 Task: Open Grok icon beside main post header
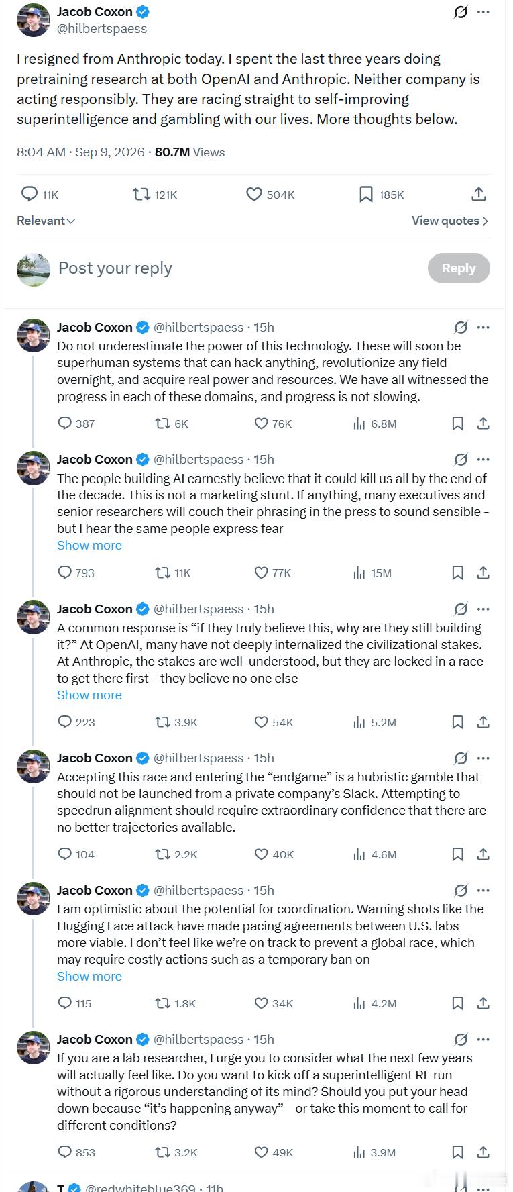click(x=461, y=12)
